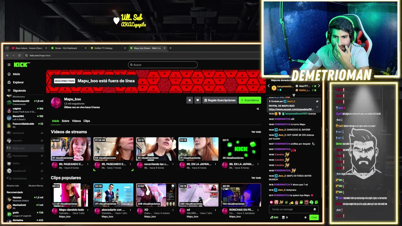
Task: Open Explorar in the sidebar
Action: (18, 82)
